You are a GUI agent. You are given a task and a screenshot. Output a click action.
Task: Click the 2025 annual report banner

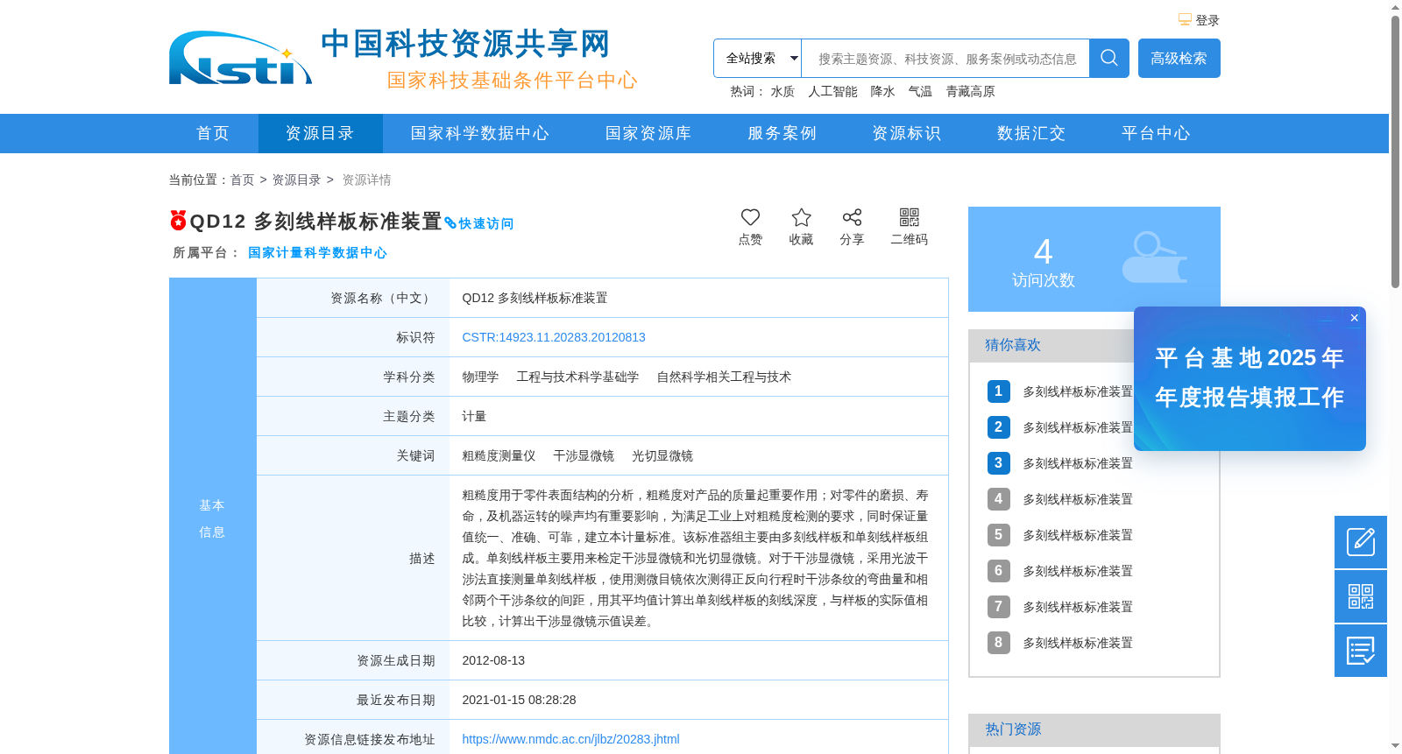pyautogui.click(x=1250, y=378)
